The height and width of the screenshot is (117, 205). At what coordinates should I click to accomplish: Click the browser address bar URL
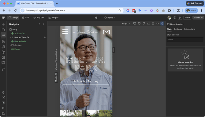coord(45,11)
